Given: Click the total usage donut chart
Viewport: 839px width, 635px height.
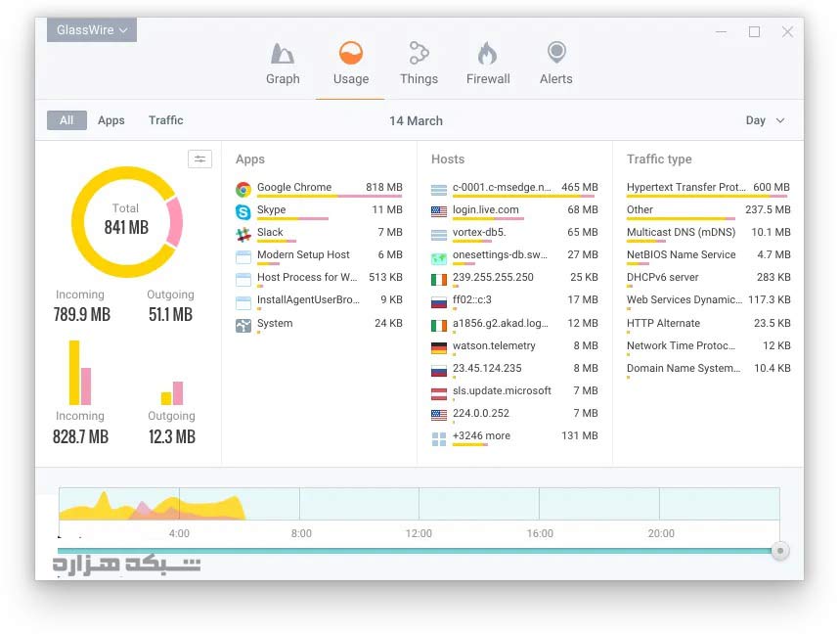Looking at the screenshot, I should click(127, 222).
